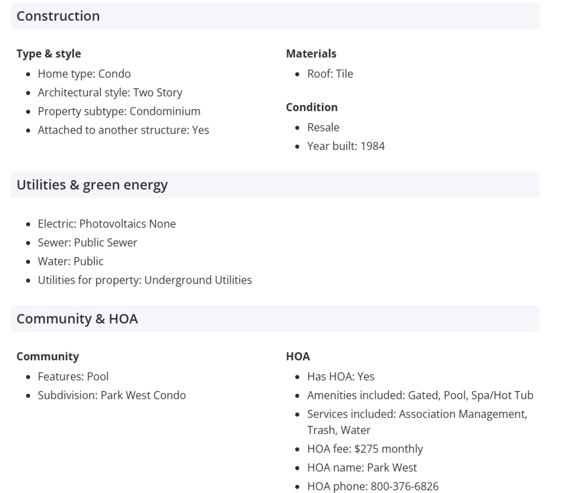This screenshot has width=563, height=493.
Task: Click the Property subtype: Condominium item
Action: point(118,111)
